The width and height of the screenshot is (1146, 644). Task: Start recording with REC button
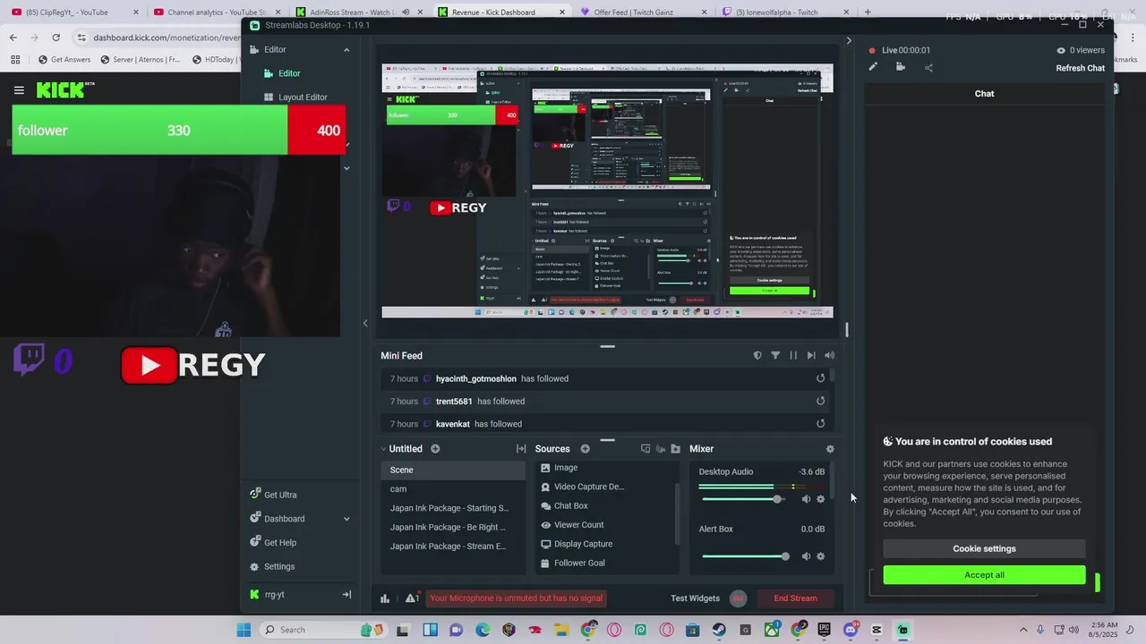point(738,598)
